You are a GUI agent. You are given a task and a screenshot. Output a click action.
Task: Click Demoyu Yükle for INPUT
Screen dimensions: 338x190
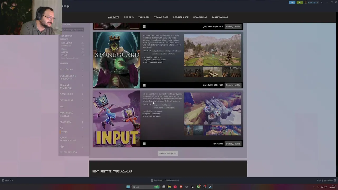pyautogui.click(x=233, y=144)
